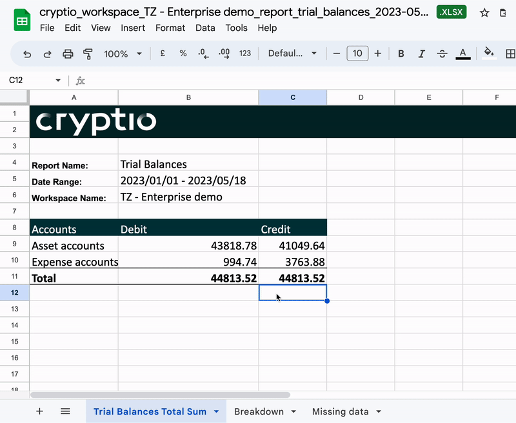Open the Format menu
Image resolution: width=516 pixels, height=423 pixels.
pyautogui.click(x=170, y=28)
